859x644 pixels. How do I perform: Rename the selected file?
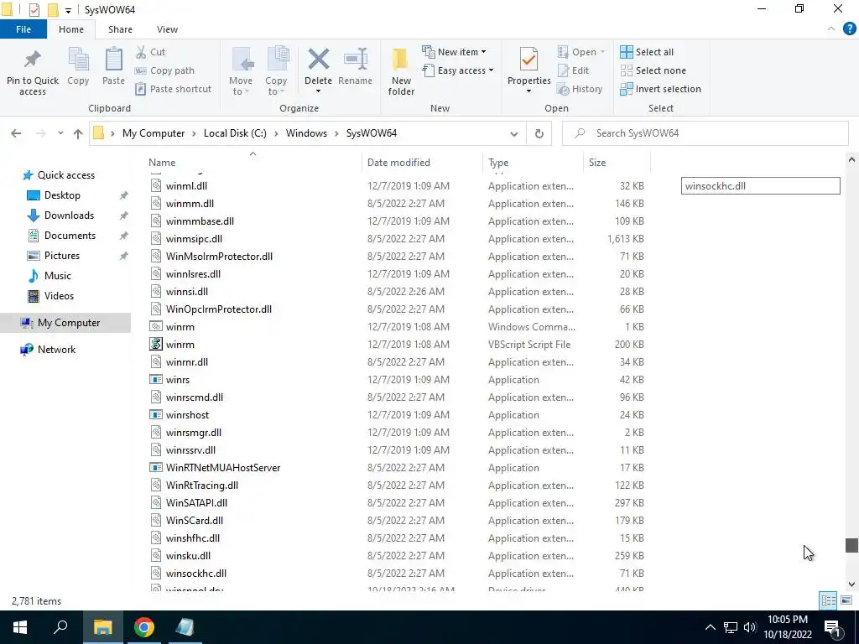(x=355, y=67)
